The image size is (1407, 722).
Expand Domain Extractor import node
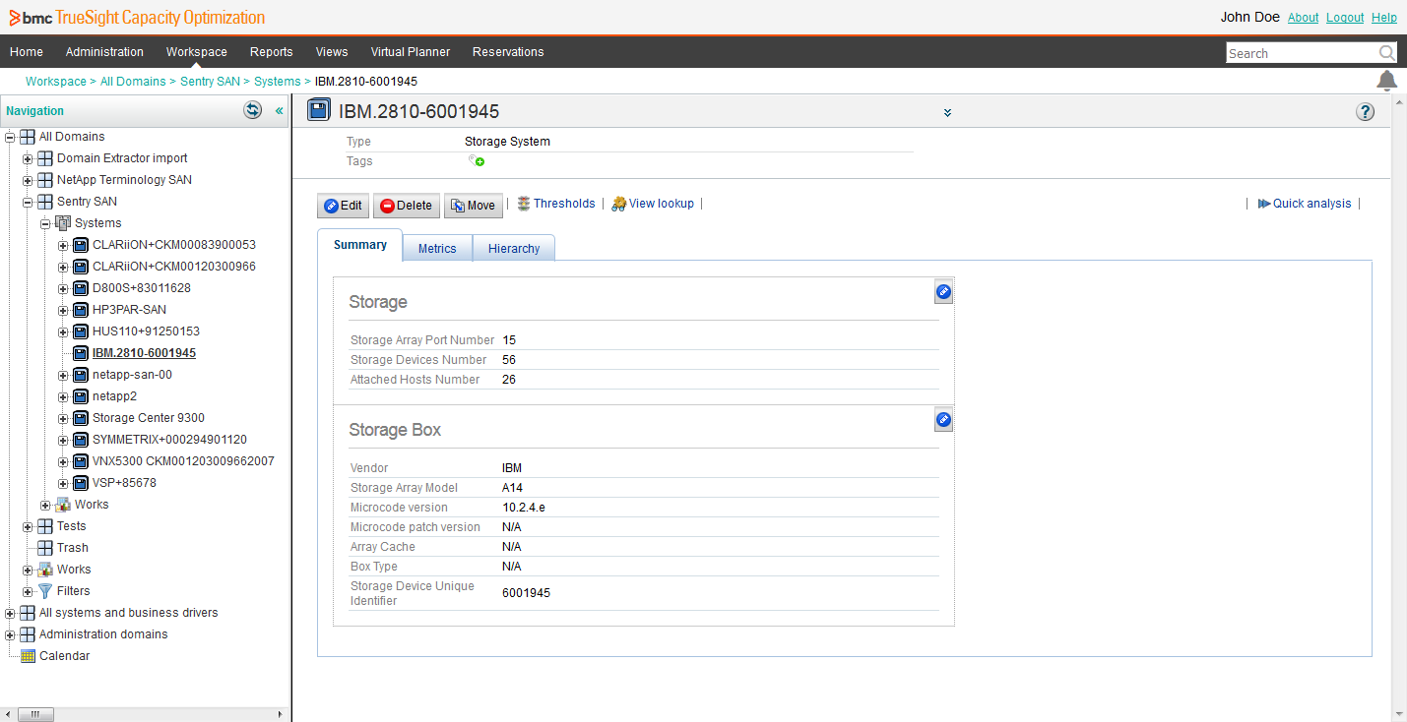click(x=28, y=158)
